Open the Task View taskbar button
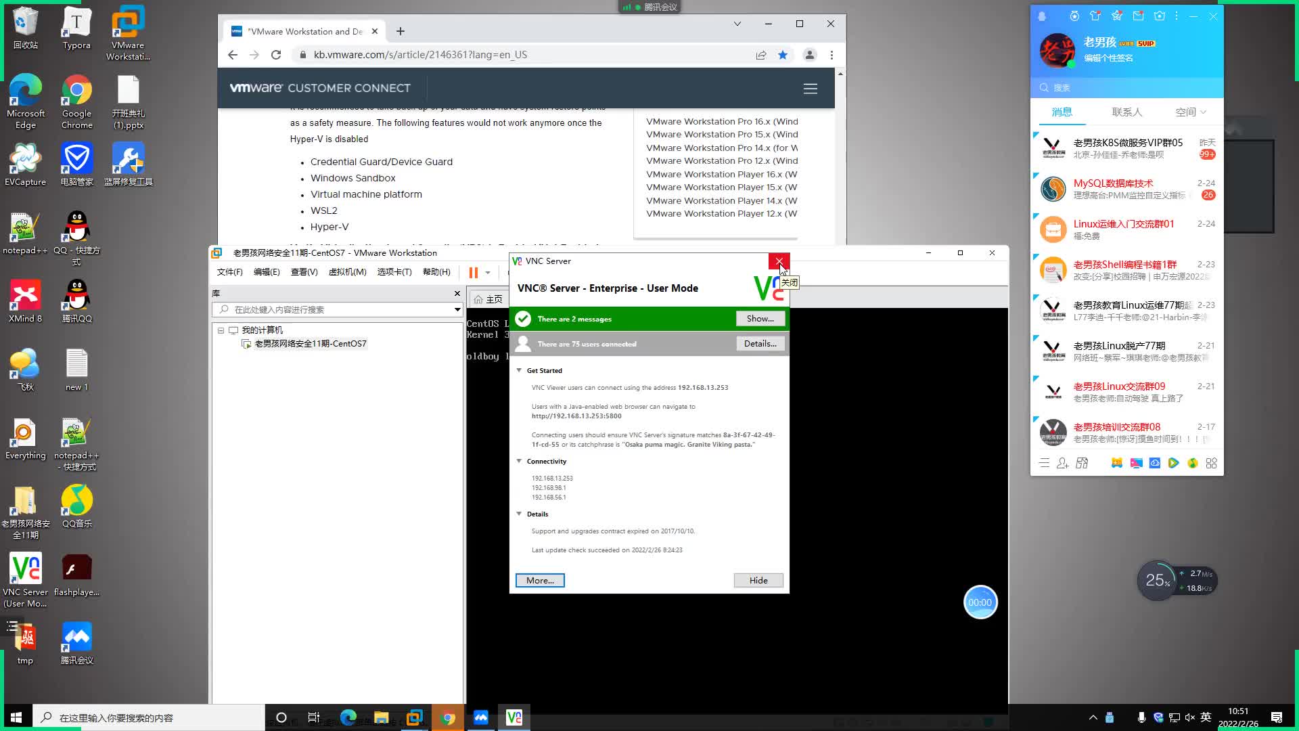Viewport: 1299px width, 731px height. coord(313,717)
